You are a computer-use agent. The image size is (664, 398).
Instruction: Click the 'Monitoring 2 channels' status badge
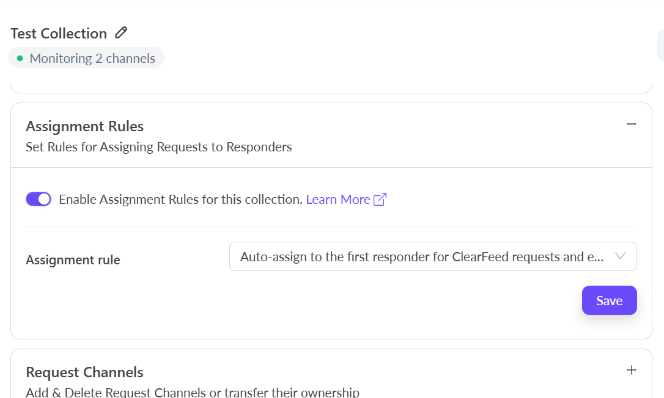[x=86, y=59]
